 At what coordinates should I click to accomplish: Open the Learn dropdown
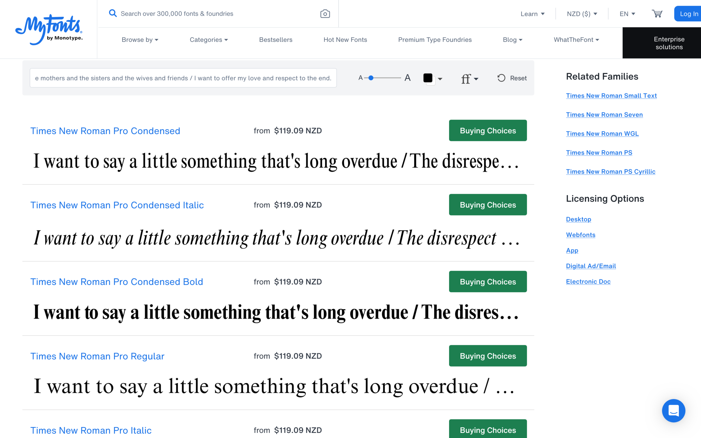coord(532,14)
